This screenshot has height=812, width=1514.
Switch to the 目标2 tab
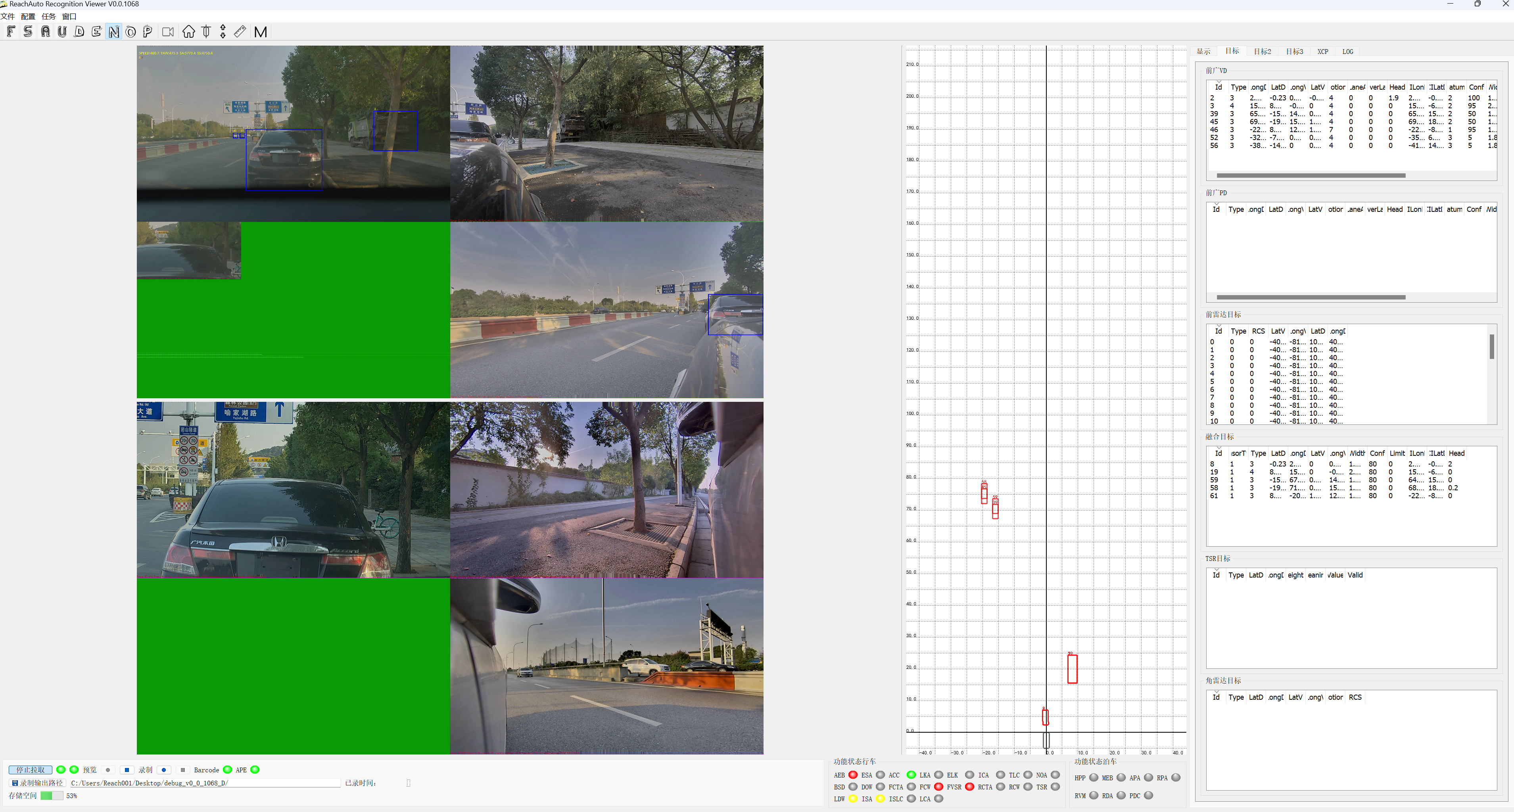[1262, 52]
